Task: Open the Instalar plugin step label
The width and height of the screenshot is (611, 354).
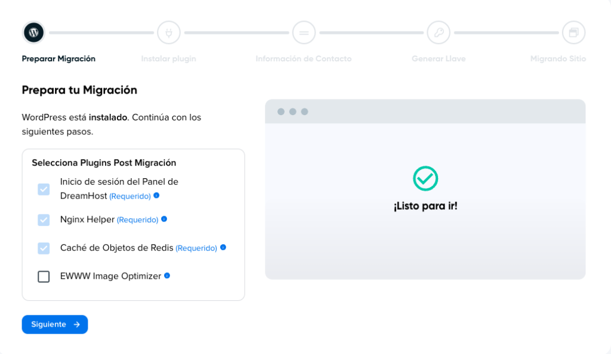Action: click(169, 59)
